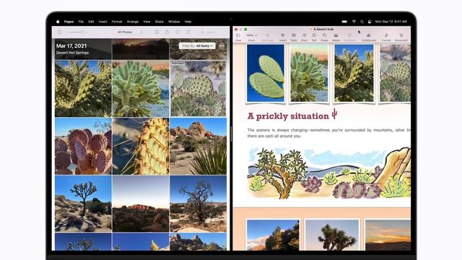Viewport: 462px width, 260px height.
Task: Select the third cactus image in document
Action: [354, 73]
